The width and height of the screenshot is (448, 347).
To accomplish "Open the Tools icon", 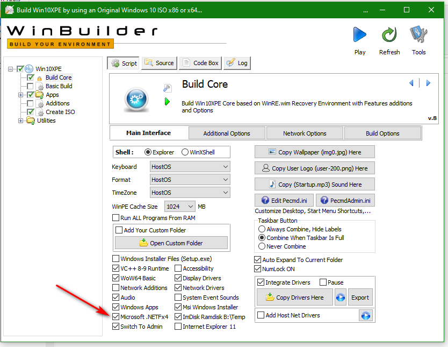I will [x=418, y=34].
